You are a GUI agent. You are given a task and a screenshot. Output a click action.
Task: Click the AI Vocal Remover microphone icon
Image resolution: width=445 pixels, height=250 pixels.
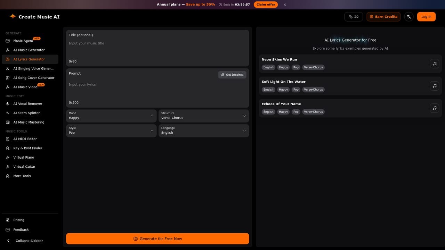tap(8, 104)
